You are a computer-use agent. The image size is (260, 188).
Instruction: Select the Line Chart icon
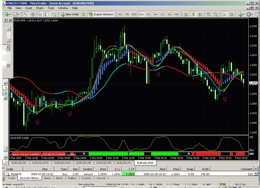point(201,15)
